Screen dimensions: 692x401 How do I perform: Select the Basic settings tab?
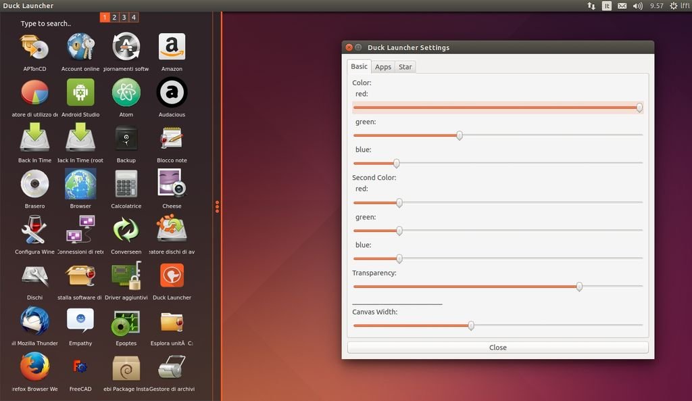[359, 66]
